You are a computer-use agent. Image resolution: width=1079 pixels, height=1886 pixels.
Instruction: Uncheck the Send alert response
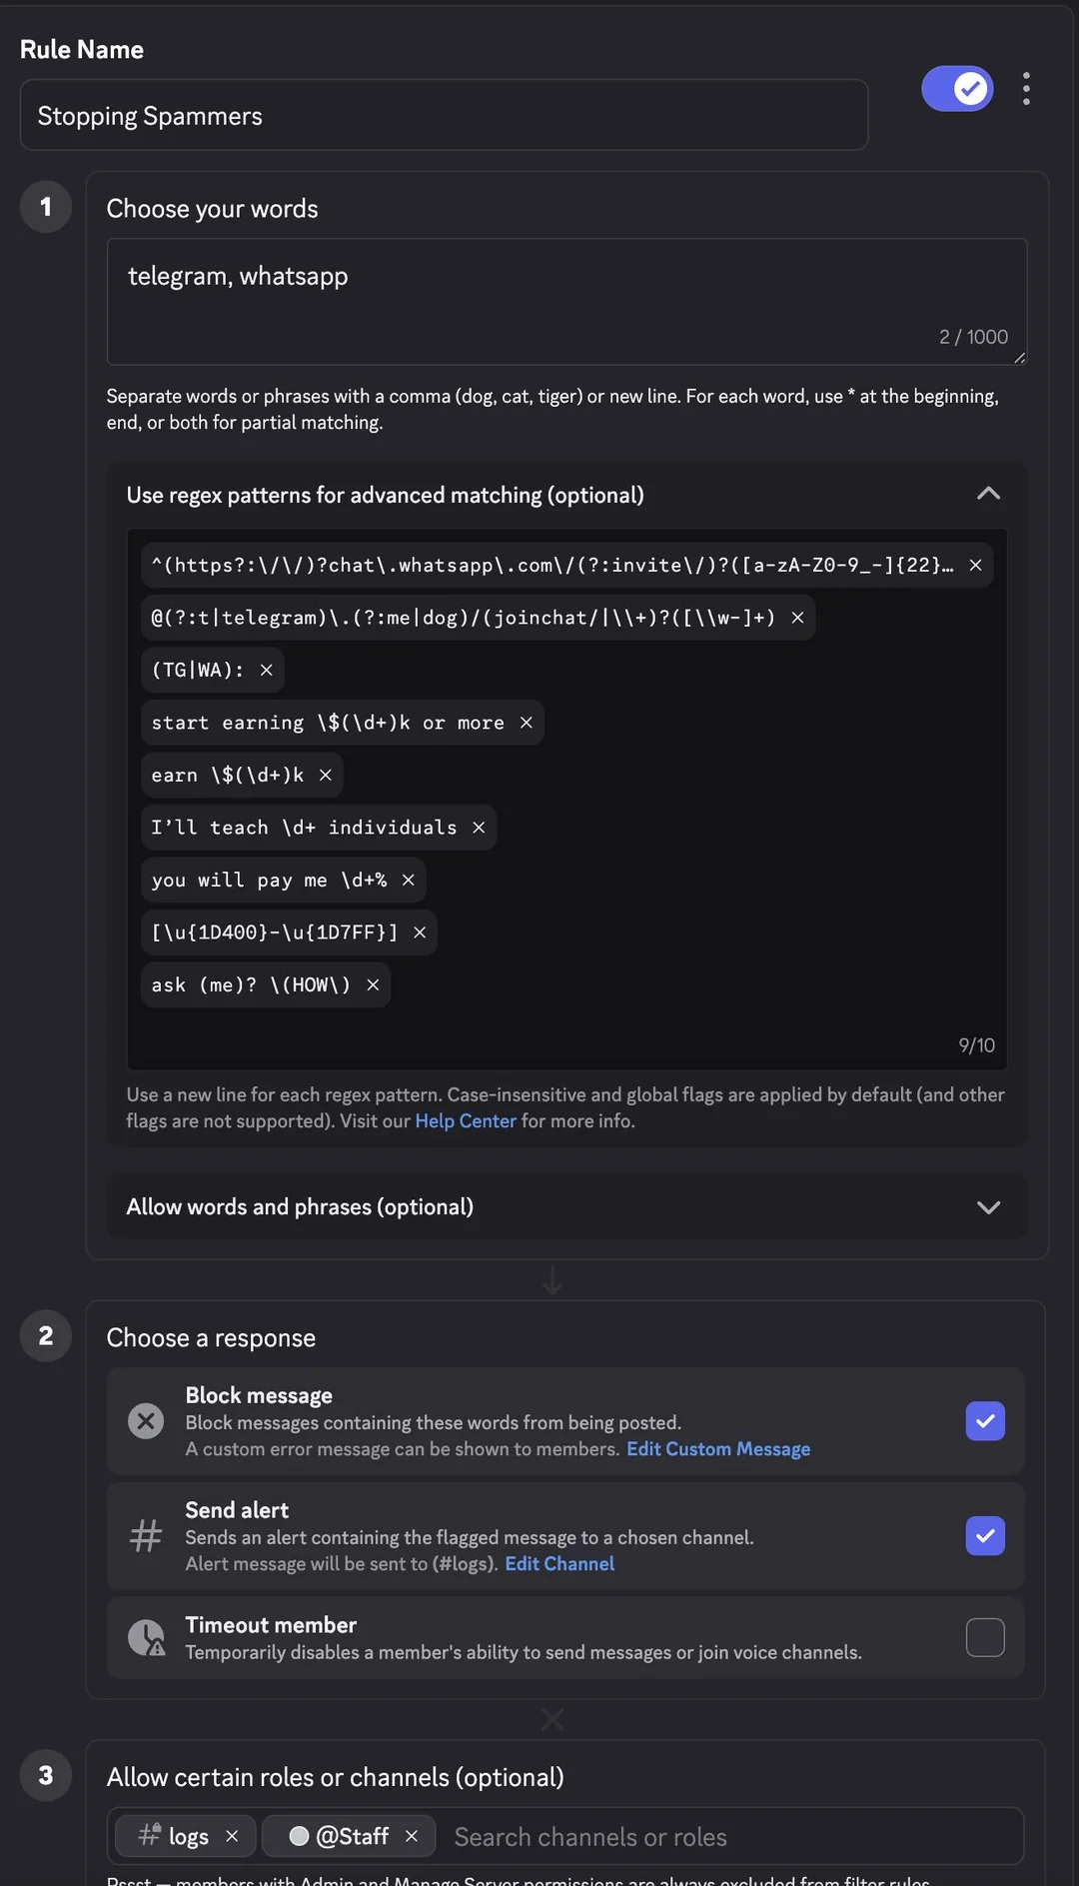pos(984,1536)
